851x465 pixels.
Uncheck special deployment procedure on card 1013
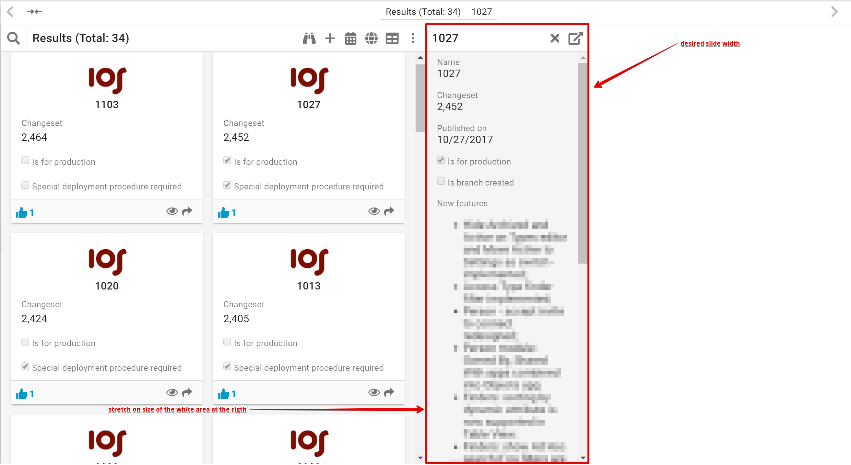[227, 366]
